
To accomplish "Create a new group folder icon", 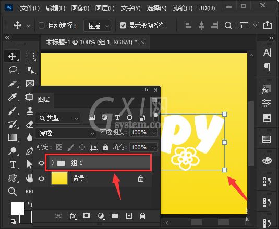I will pyautogui.click(x=115, y=215).
